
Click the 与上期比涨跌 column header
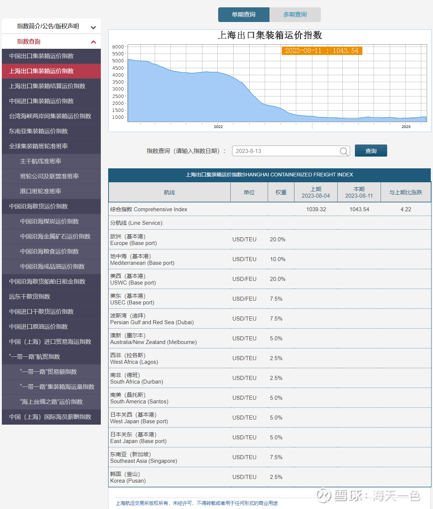406,192
